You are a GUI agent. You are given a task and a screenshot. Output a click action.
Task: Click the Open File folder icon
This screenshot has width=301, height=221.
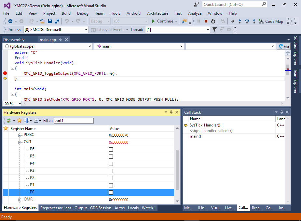43,21
